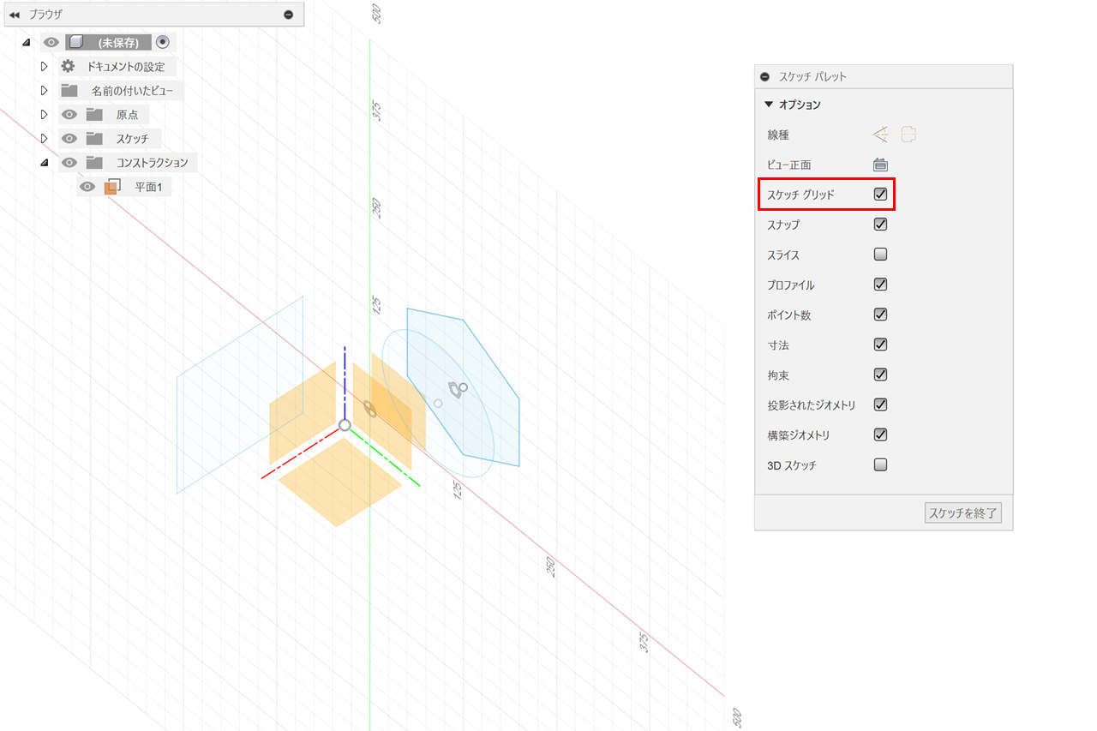Hide the コンストラクション folder via eye icon
Viewport: 1097px width, 731px height.
click(x=69, y=162)
